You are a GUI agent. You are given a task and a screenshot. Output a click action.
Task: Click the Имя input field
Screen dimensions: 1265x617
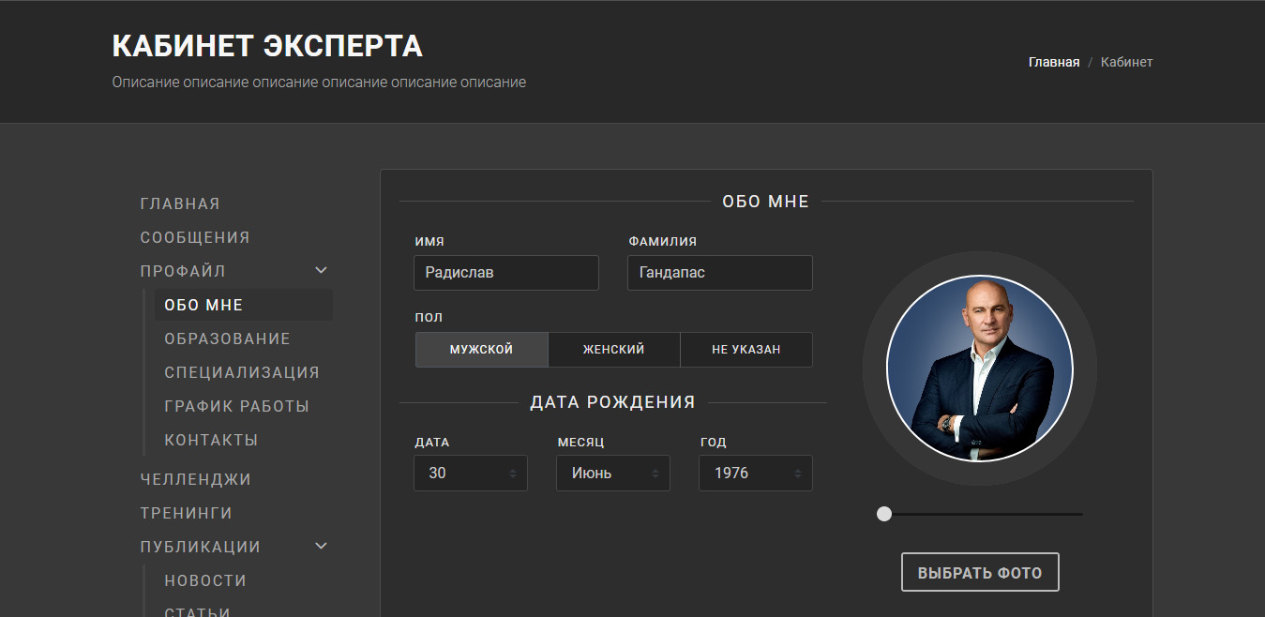505,273
